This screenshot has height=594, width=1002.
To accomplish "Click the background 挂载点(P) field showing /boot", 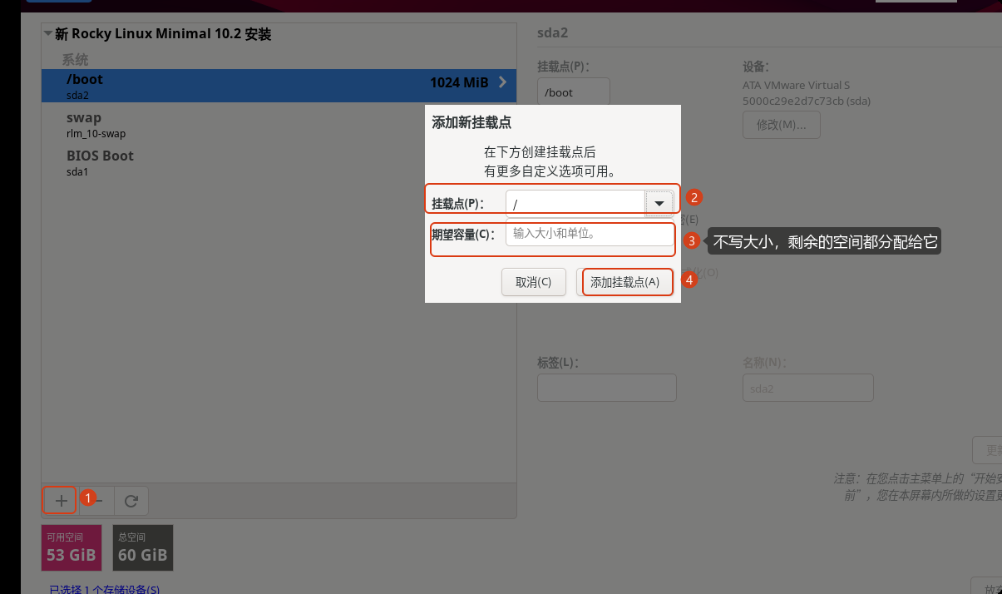I will tap(574, 92).
